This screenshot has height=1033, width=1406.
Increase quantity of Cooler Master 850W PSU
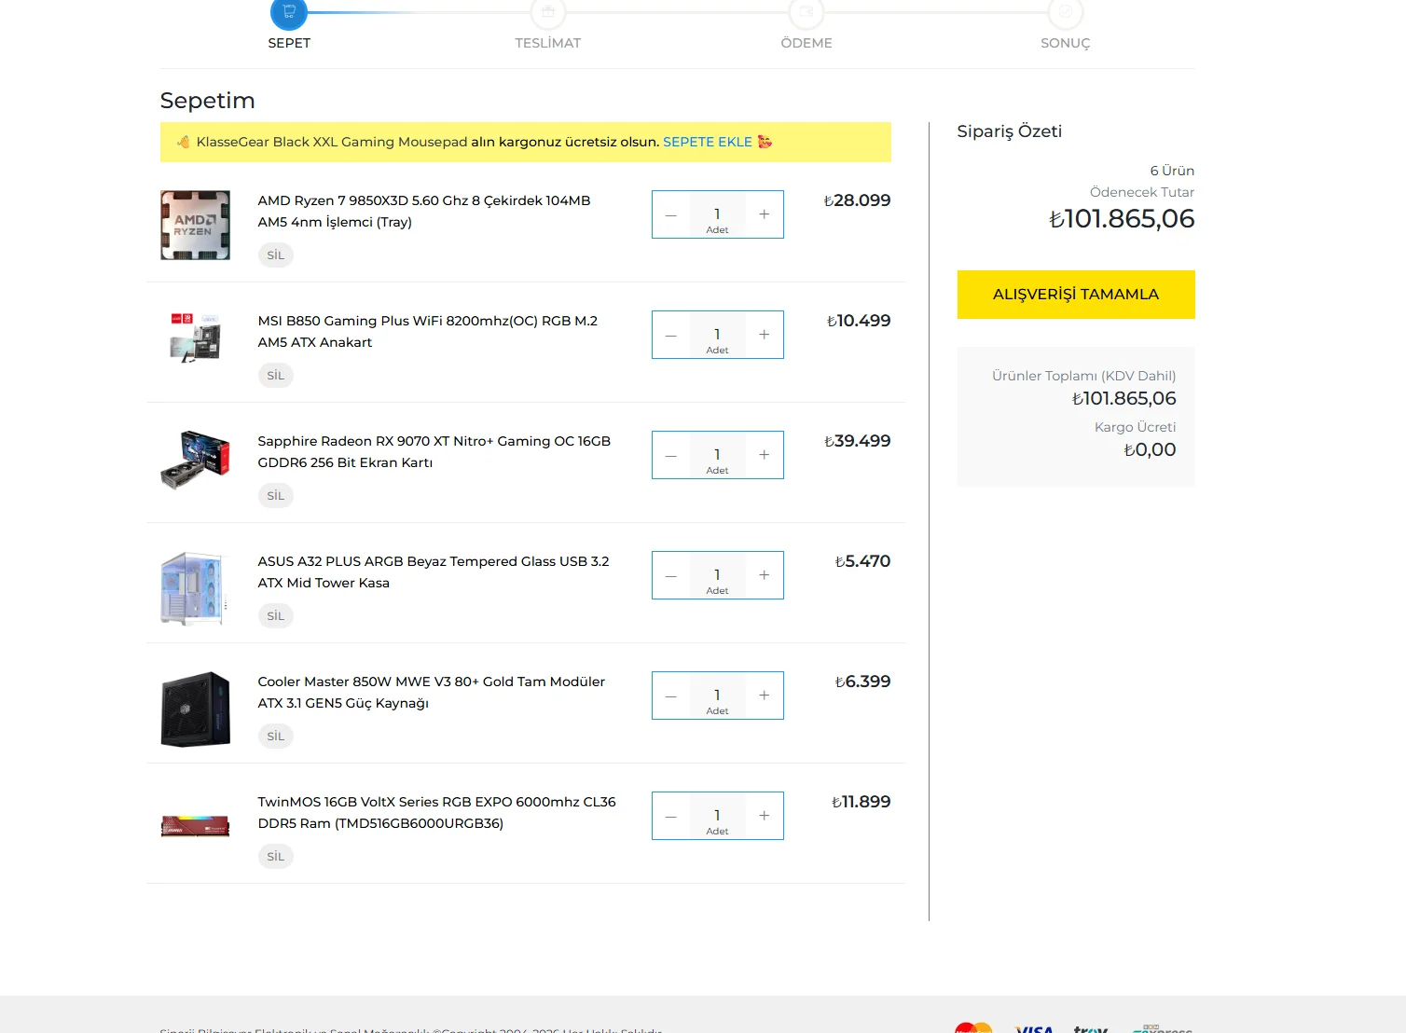765,696
